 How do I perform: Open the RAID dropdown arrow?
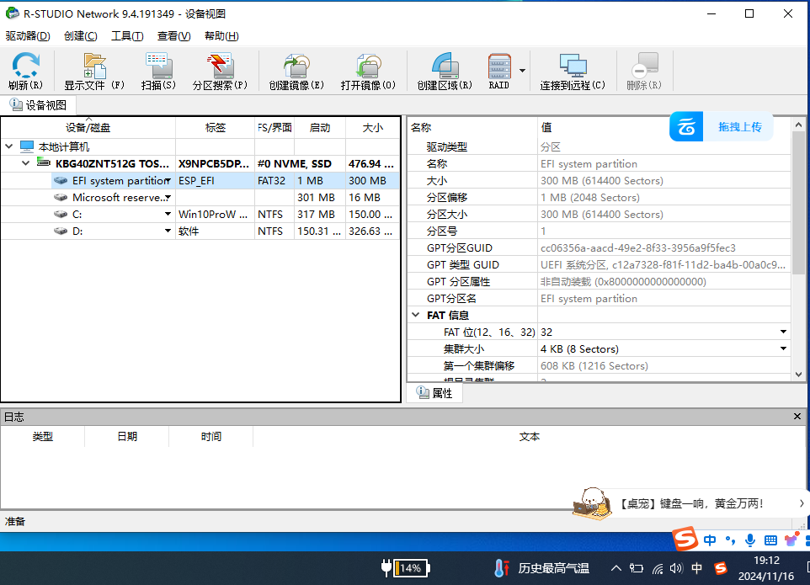coord(523,71)
